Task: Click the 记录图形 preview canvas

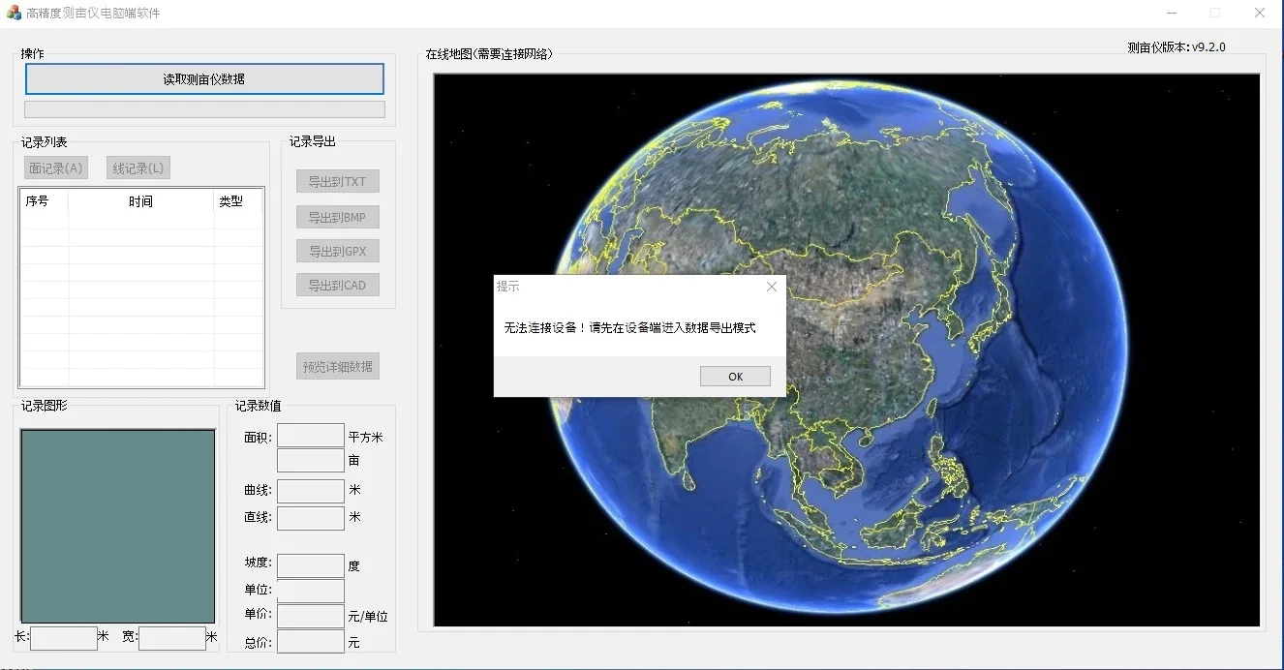Action: [118, 526]
